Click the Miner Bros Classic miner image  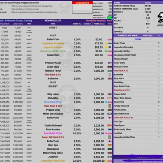110,114
